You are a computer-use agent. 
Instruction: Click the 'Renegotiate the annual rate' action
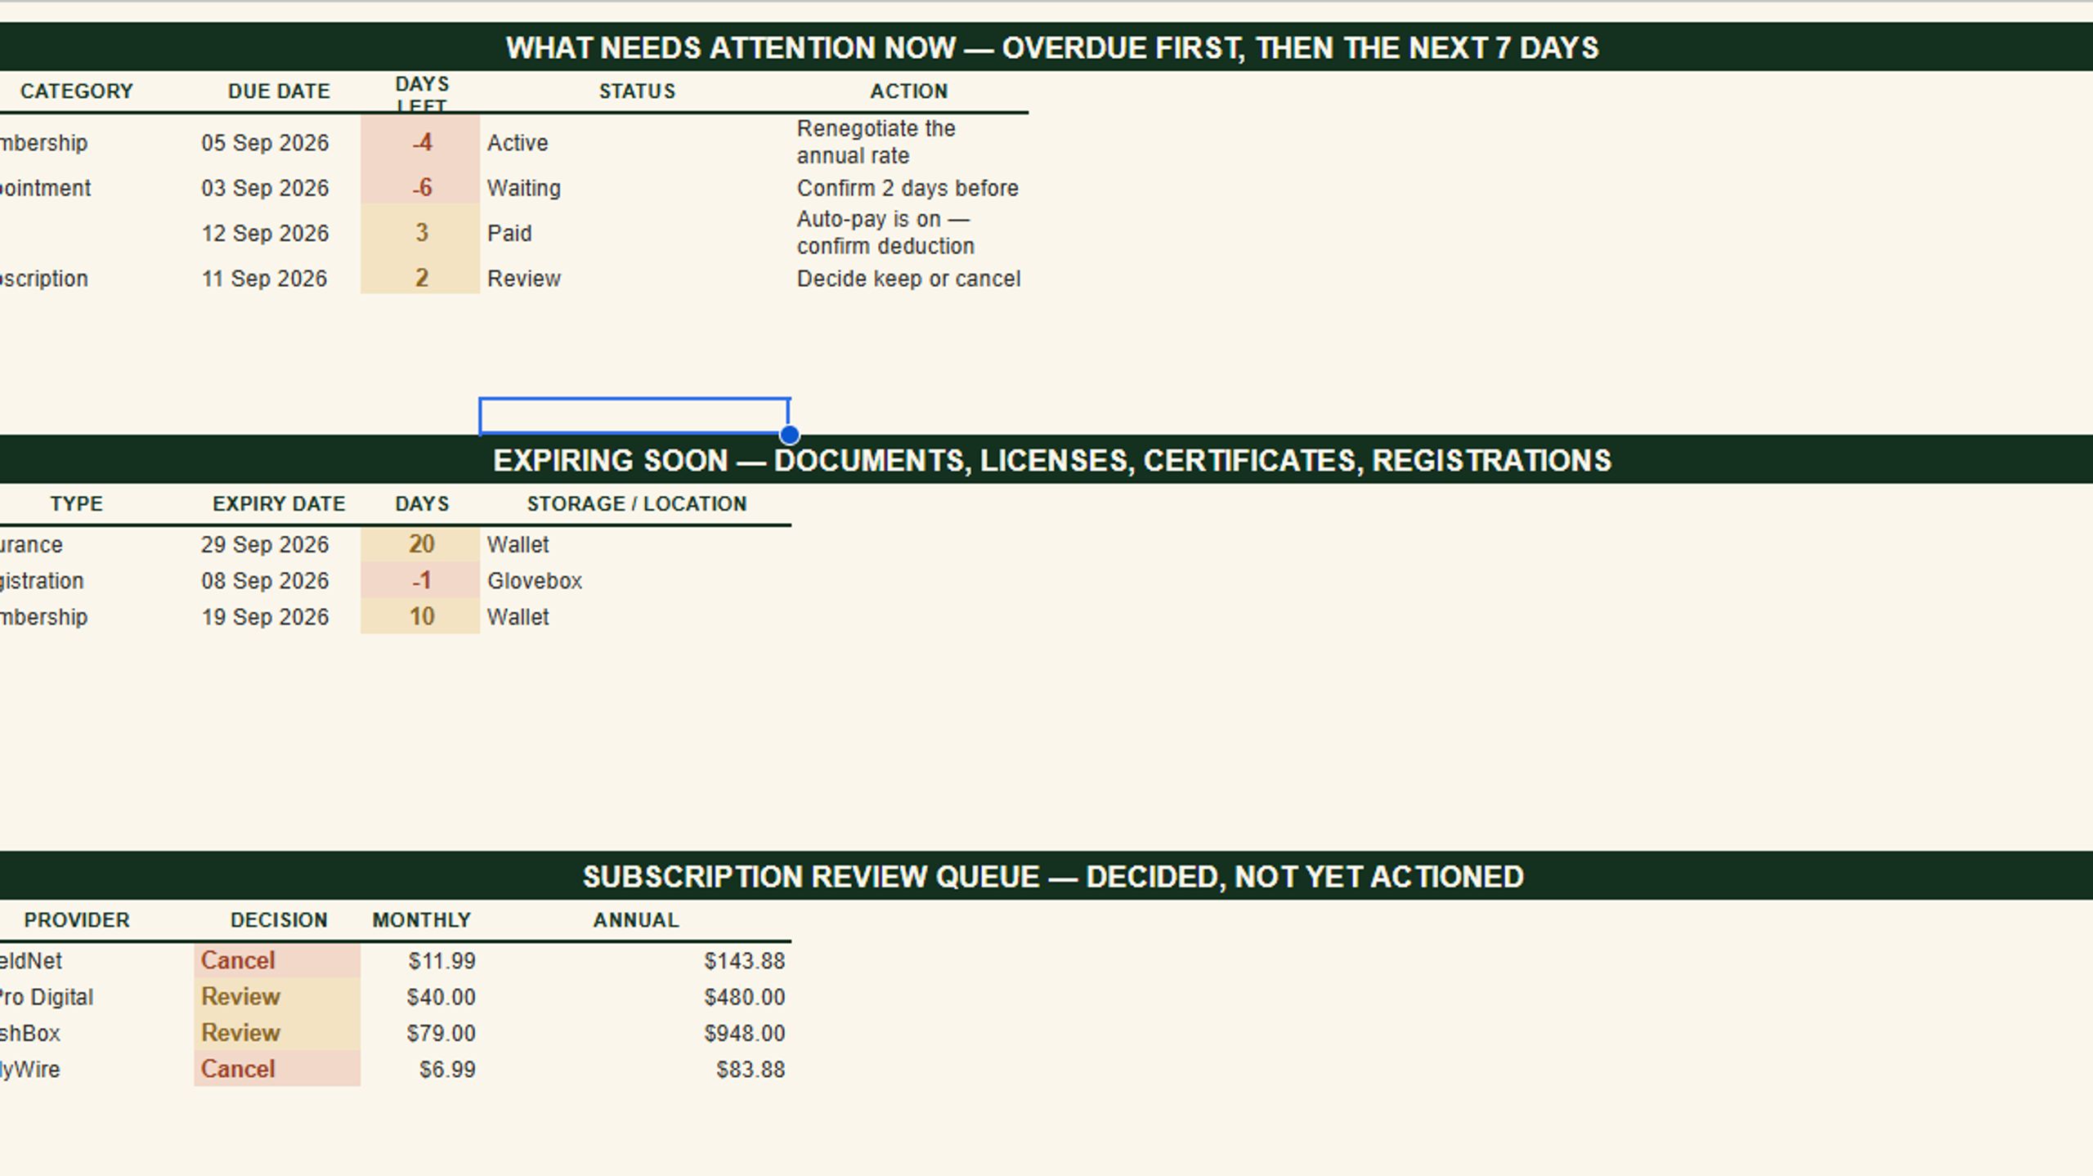coord(909,142)
